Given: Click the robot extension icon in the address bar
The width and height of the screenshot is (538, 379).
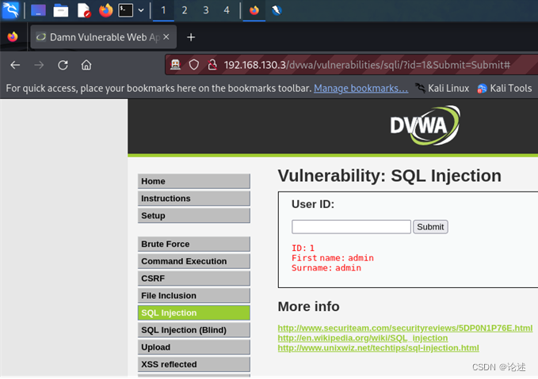Looking at the screenshot, I should [x=175, y=64].
